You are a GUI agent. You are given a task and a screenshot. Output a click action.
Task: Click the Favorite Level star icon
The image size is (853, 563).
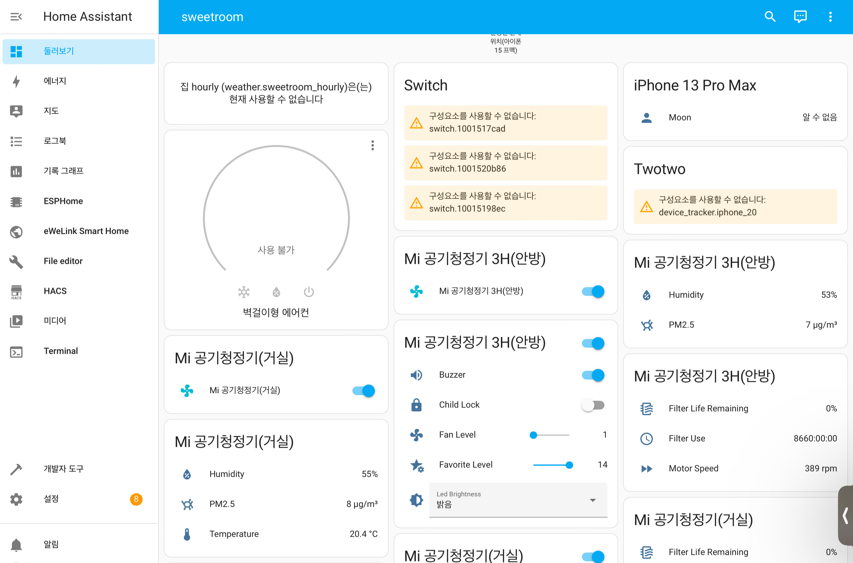pos(417,466)
